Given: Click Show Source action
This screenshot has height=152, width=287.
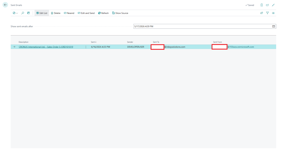Looking at the screenshot, I should pos(120,13).
